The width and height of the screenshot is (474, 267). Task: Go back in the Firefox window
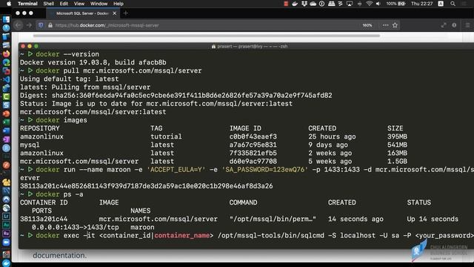pos(19,25)
